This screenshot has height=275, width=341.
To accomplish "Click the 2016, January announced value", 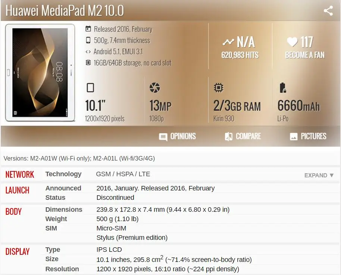I will tap(156, 188).
